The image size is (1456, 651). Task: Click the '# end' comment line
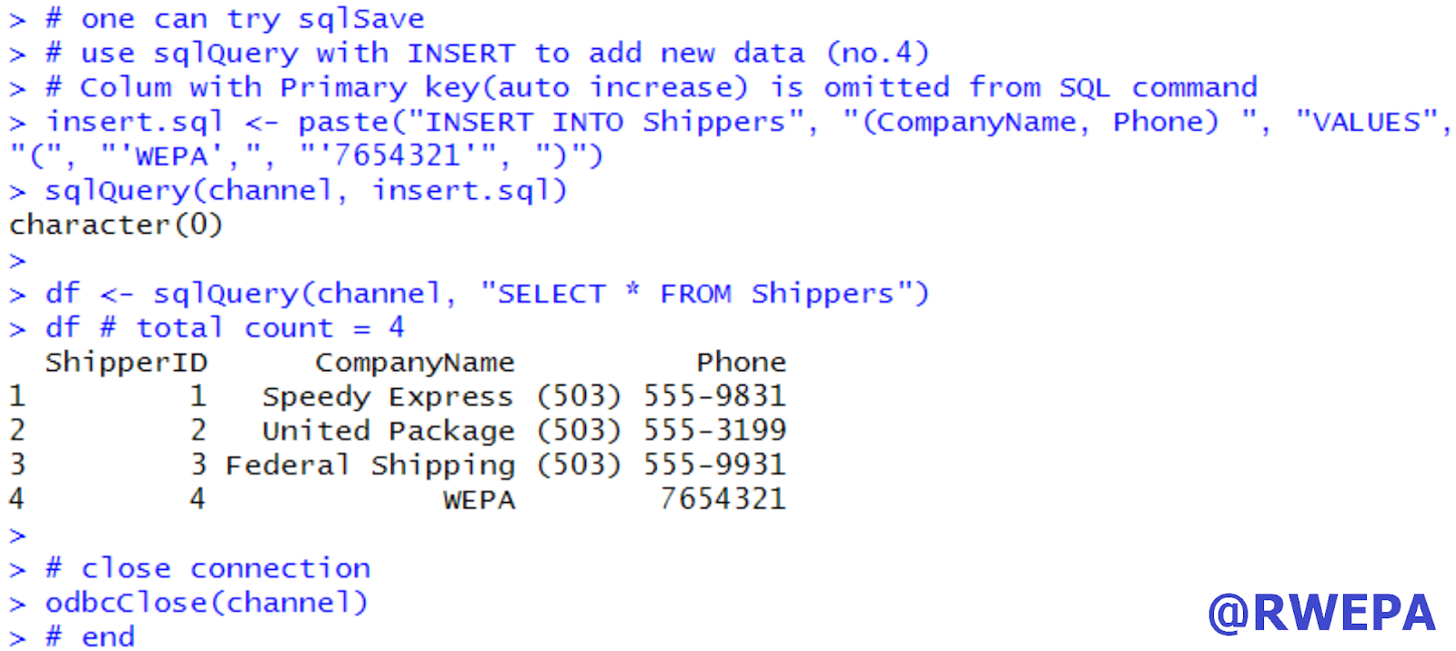pyautogui.click(x=90, y=637)
